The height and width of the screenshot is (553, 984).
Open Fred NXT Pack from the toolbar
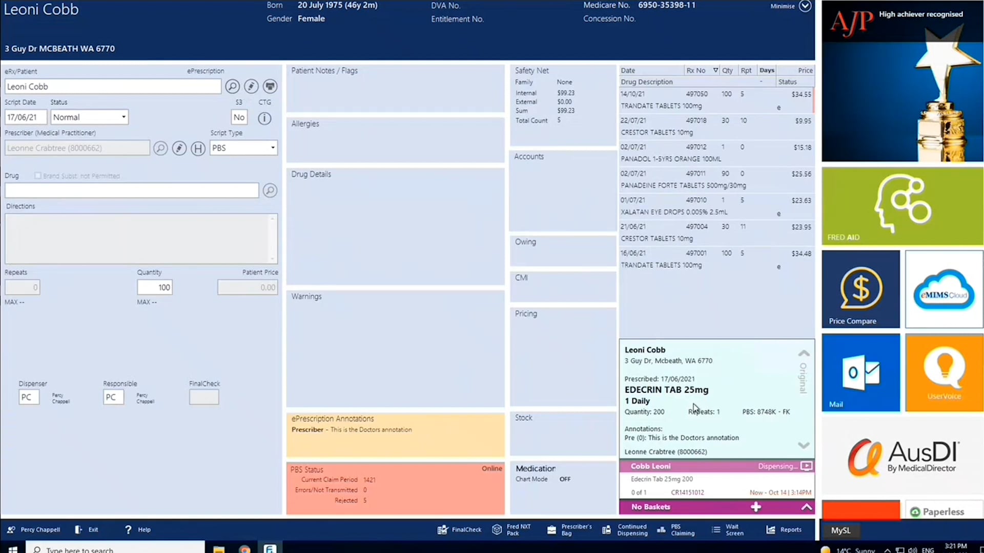pos(512,529)
